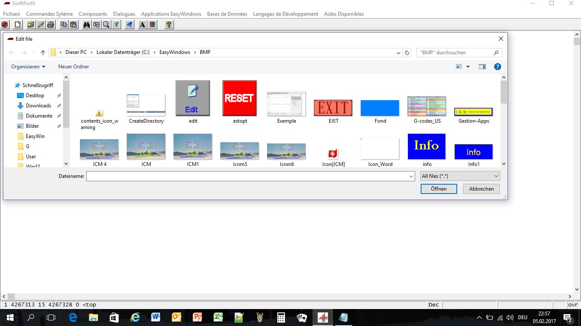Expand the address bar history dropdown
The image size is (581, 326).
tap(399, 53)
